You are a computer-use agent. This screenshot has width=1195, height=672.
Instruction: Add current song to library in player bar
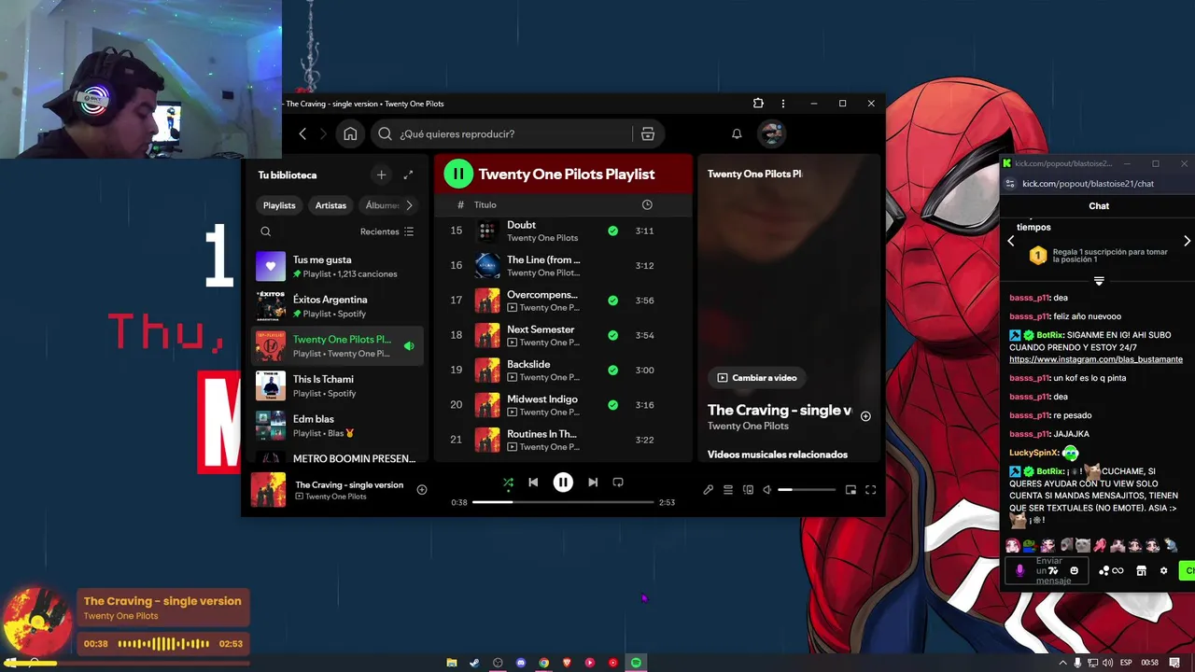[422, 490]
